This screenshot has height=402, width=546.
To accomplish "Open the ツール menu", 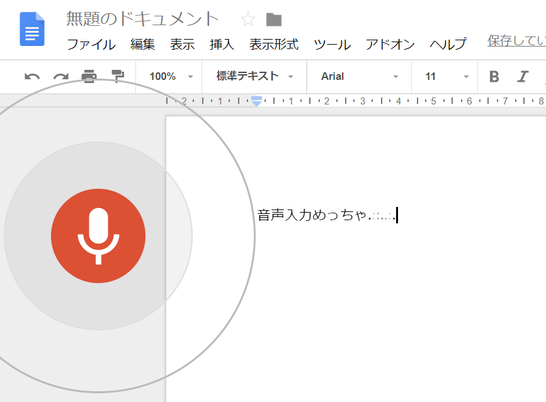I will tap(332, 45).
